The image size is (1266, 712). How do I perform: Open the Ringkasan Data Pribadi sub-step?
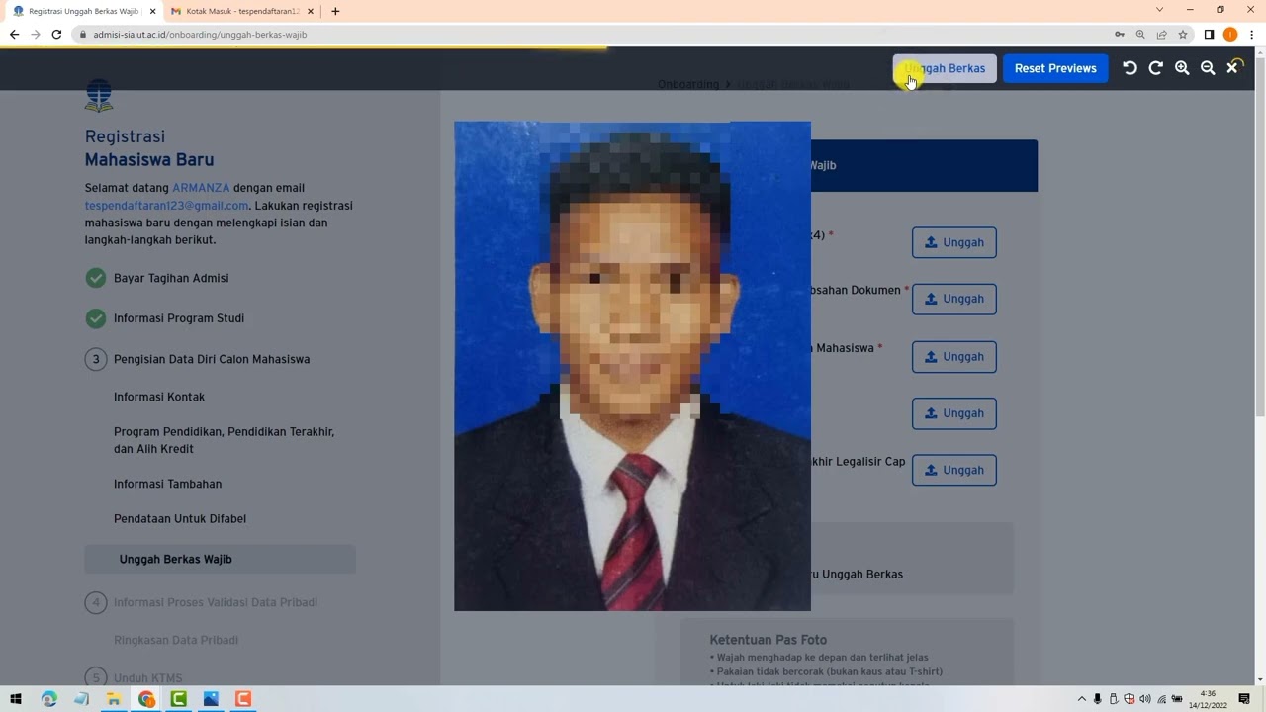coord(176,640)
